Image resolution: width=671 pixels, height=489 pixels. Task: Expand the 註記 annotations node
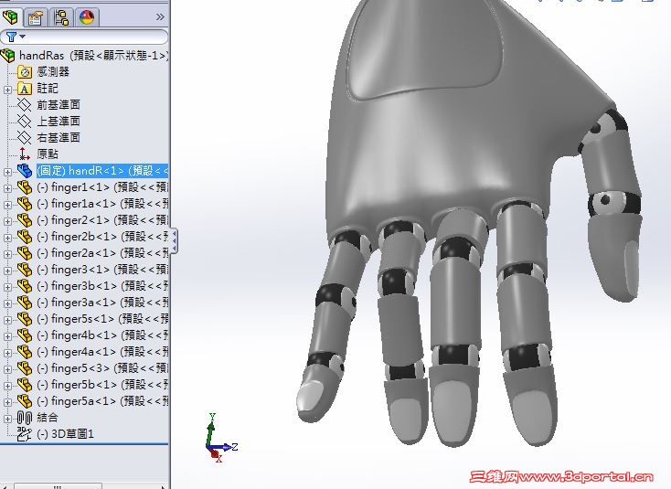[x=7, y=90]
